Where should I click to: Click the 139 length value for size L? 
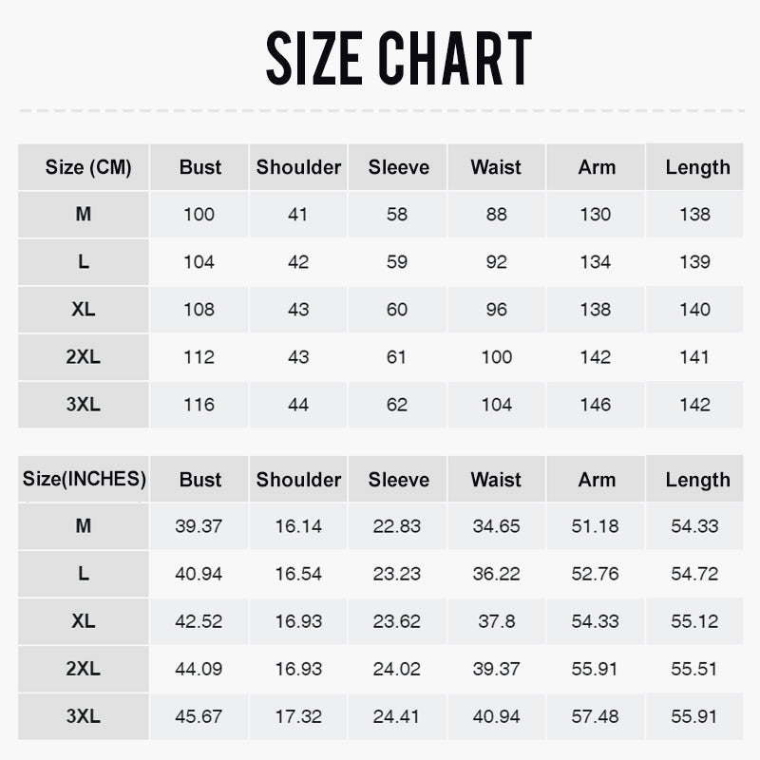[x=694, y=262]
